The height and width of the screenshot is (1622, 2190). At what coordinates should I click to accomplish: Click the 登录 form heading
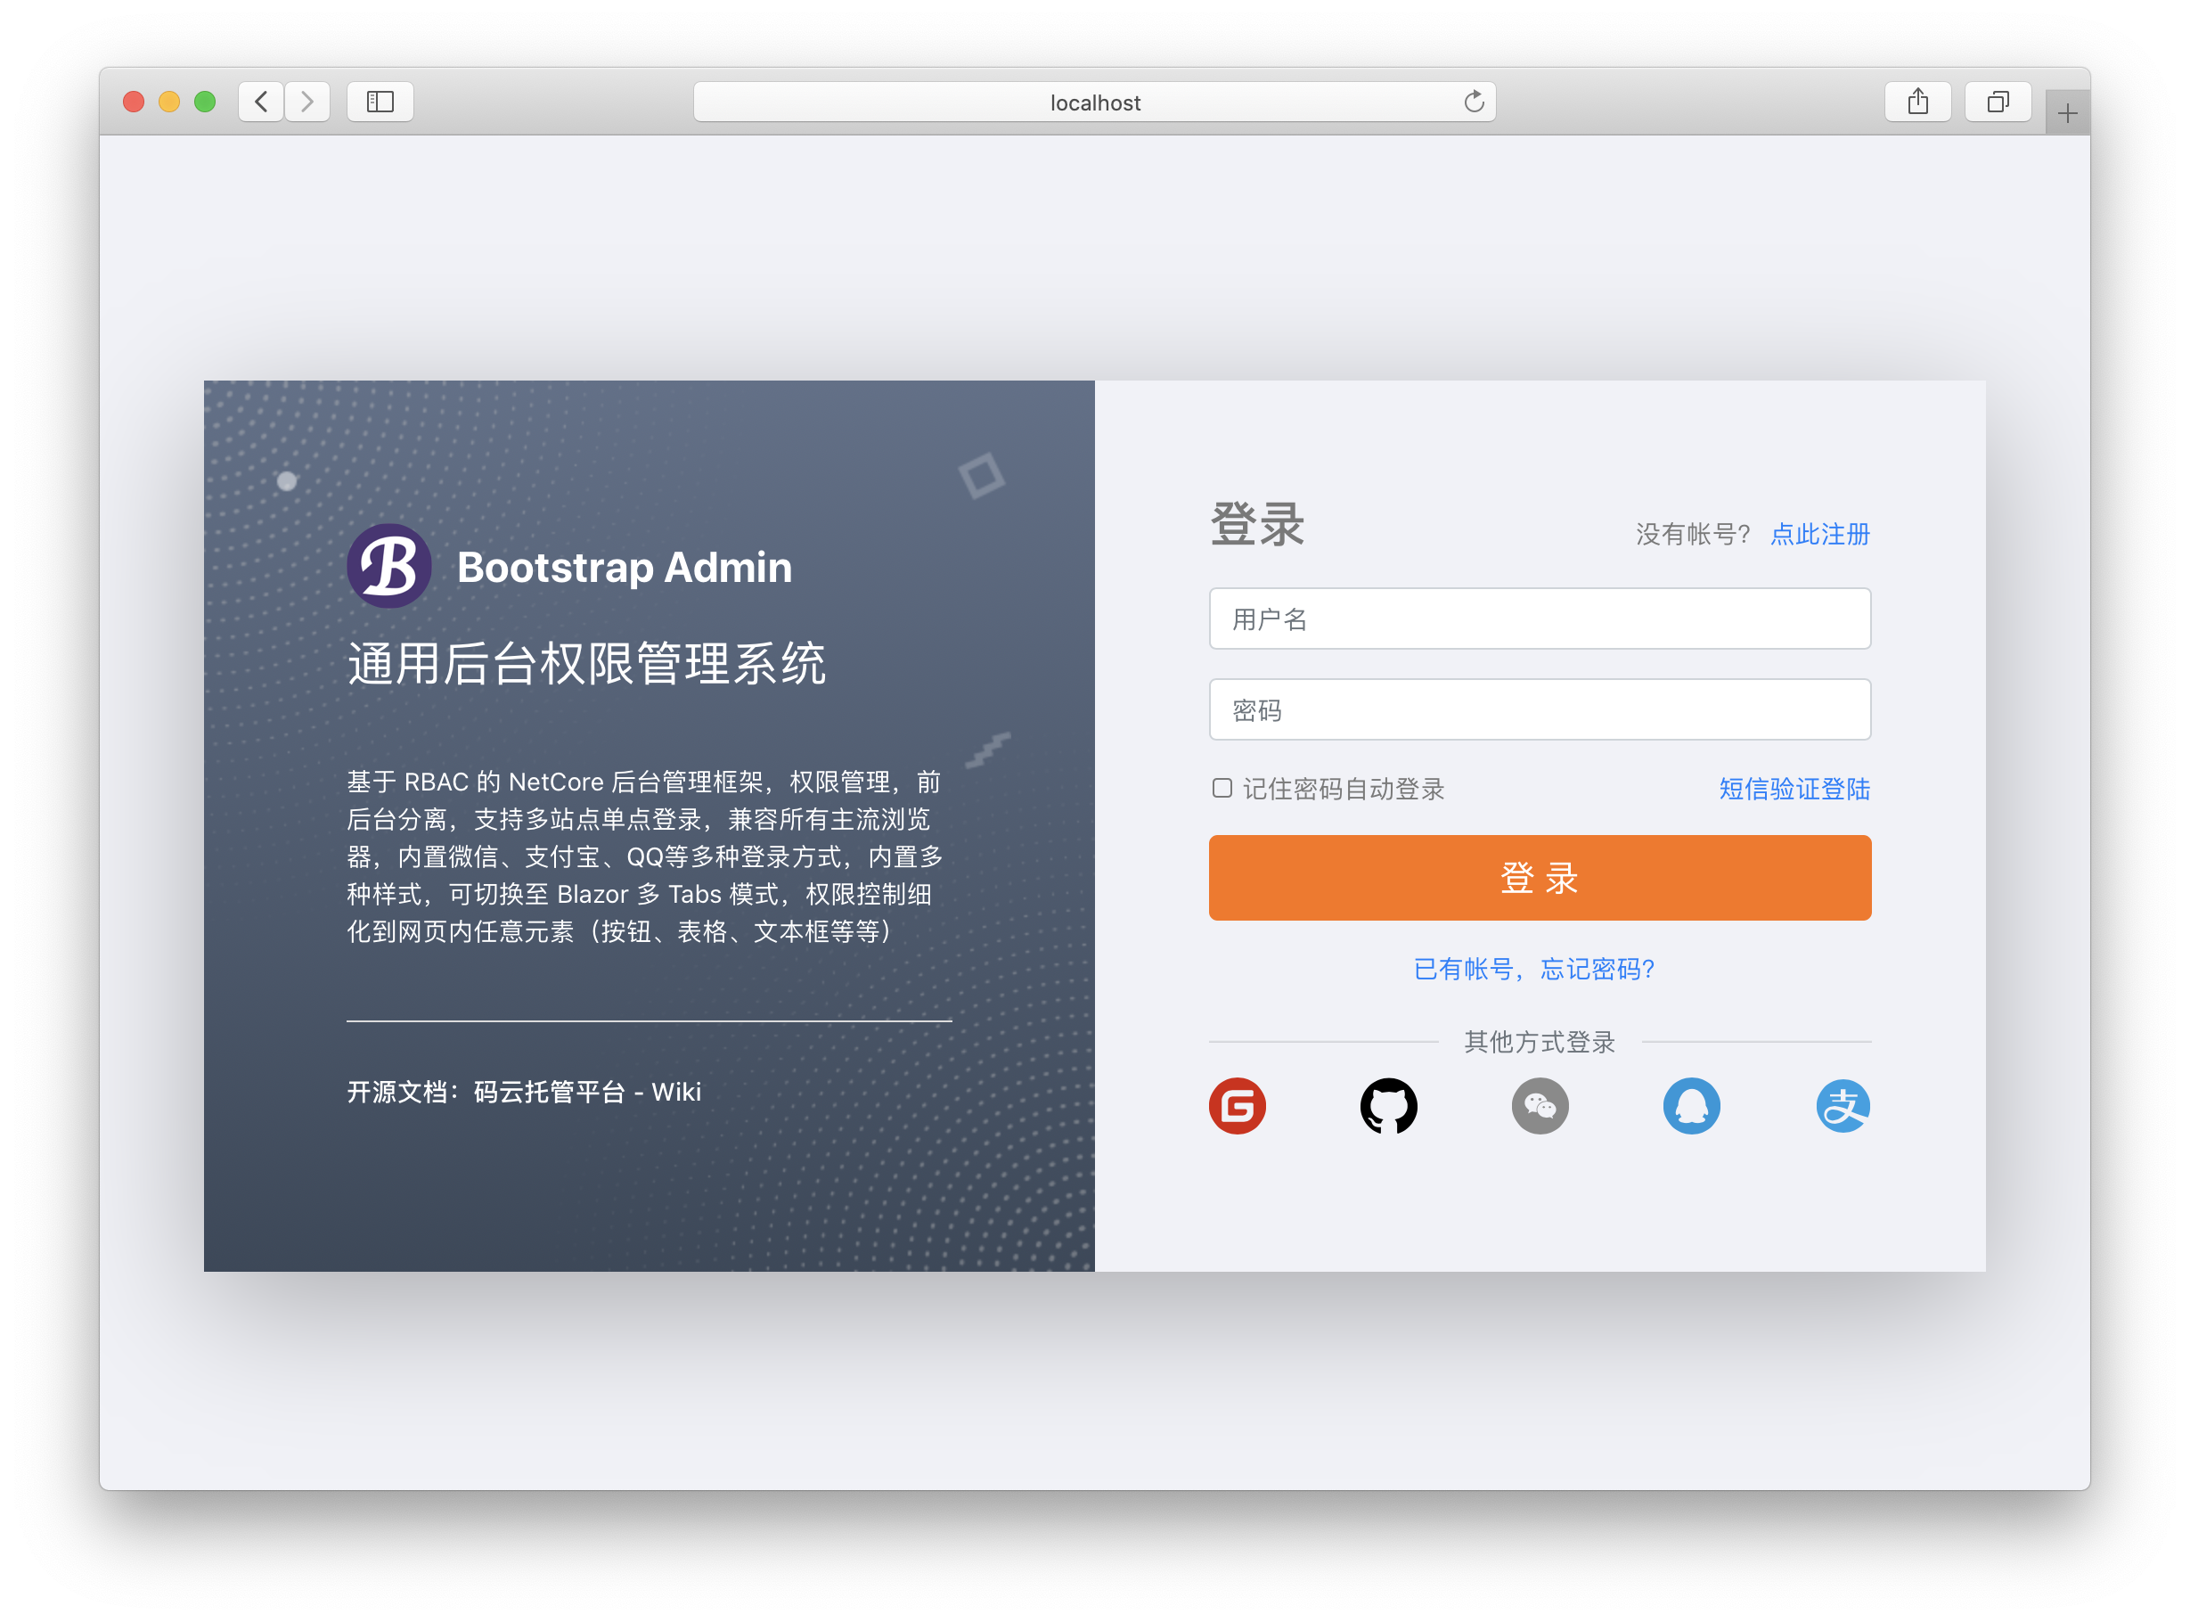click(1256, 523)
